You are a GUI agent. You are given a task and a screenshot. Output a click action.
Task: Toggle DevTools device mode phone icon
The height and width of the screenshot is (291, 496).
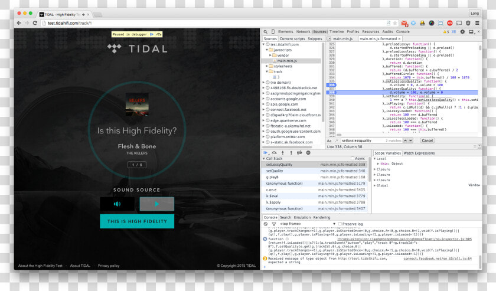coord(273,32)
